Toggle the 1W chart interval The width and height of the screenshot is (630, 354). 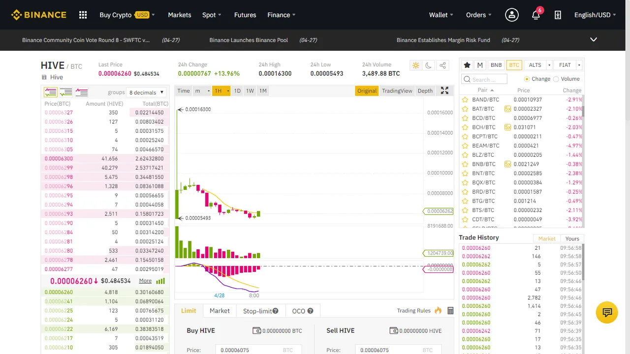click(250, 91)
